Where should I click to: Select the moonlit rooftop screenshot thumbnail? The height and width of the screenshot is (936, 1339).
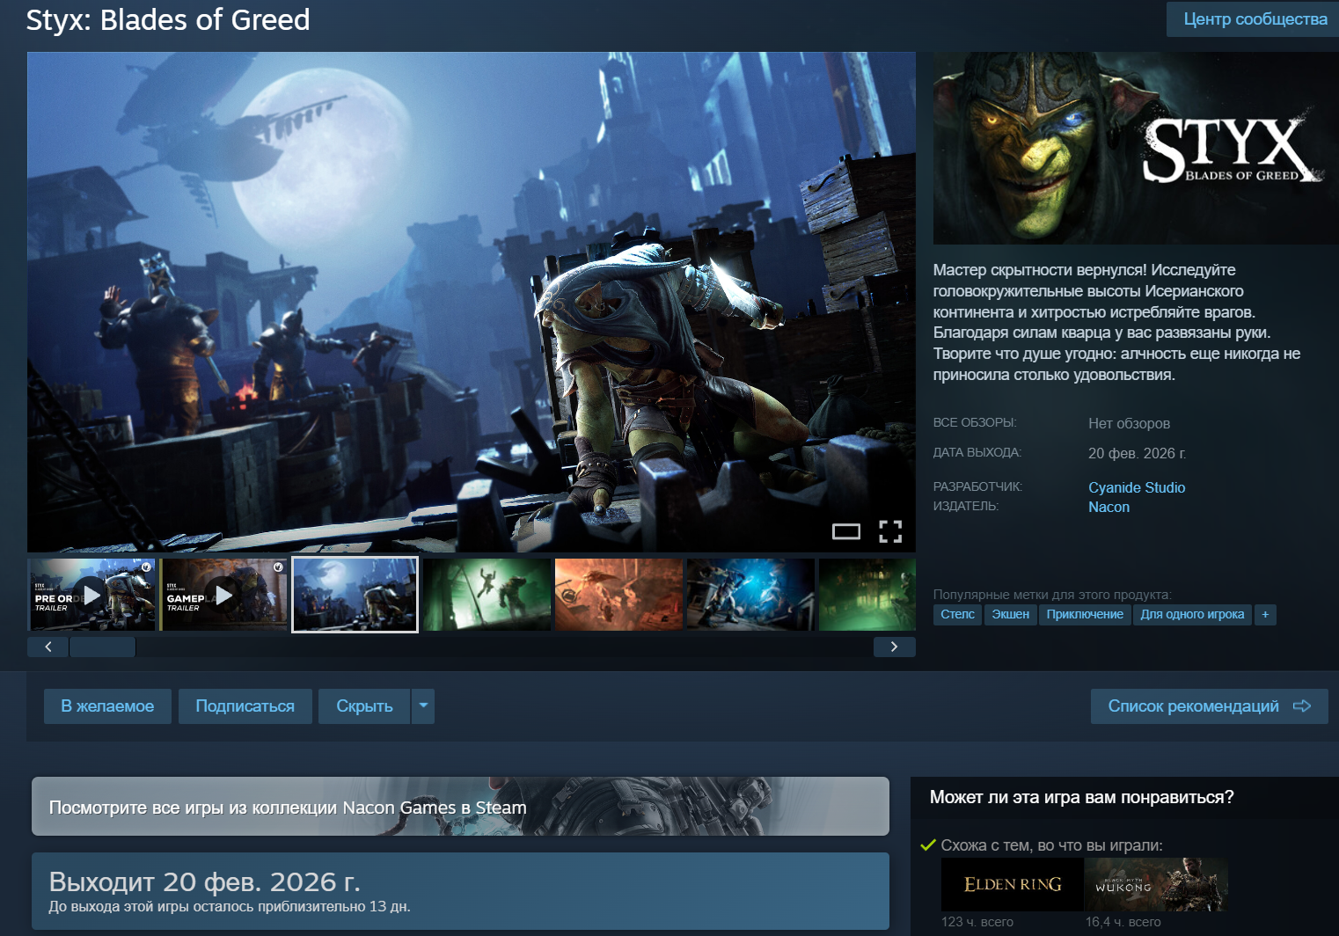pyautogui.click(x=355, y=595)
